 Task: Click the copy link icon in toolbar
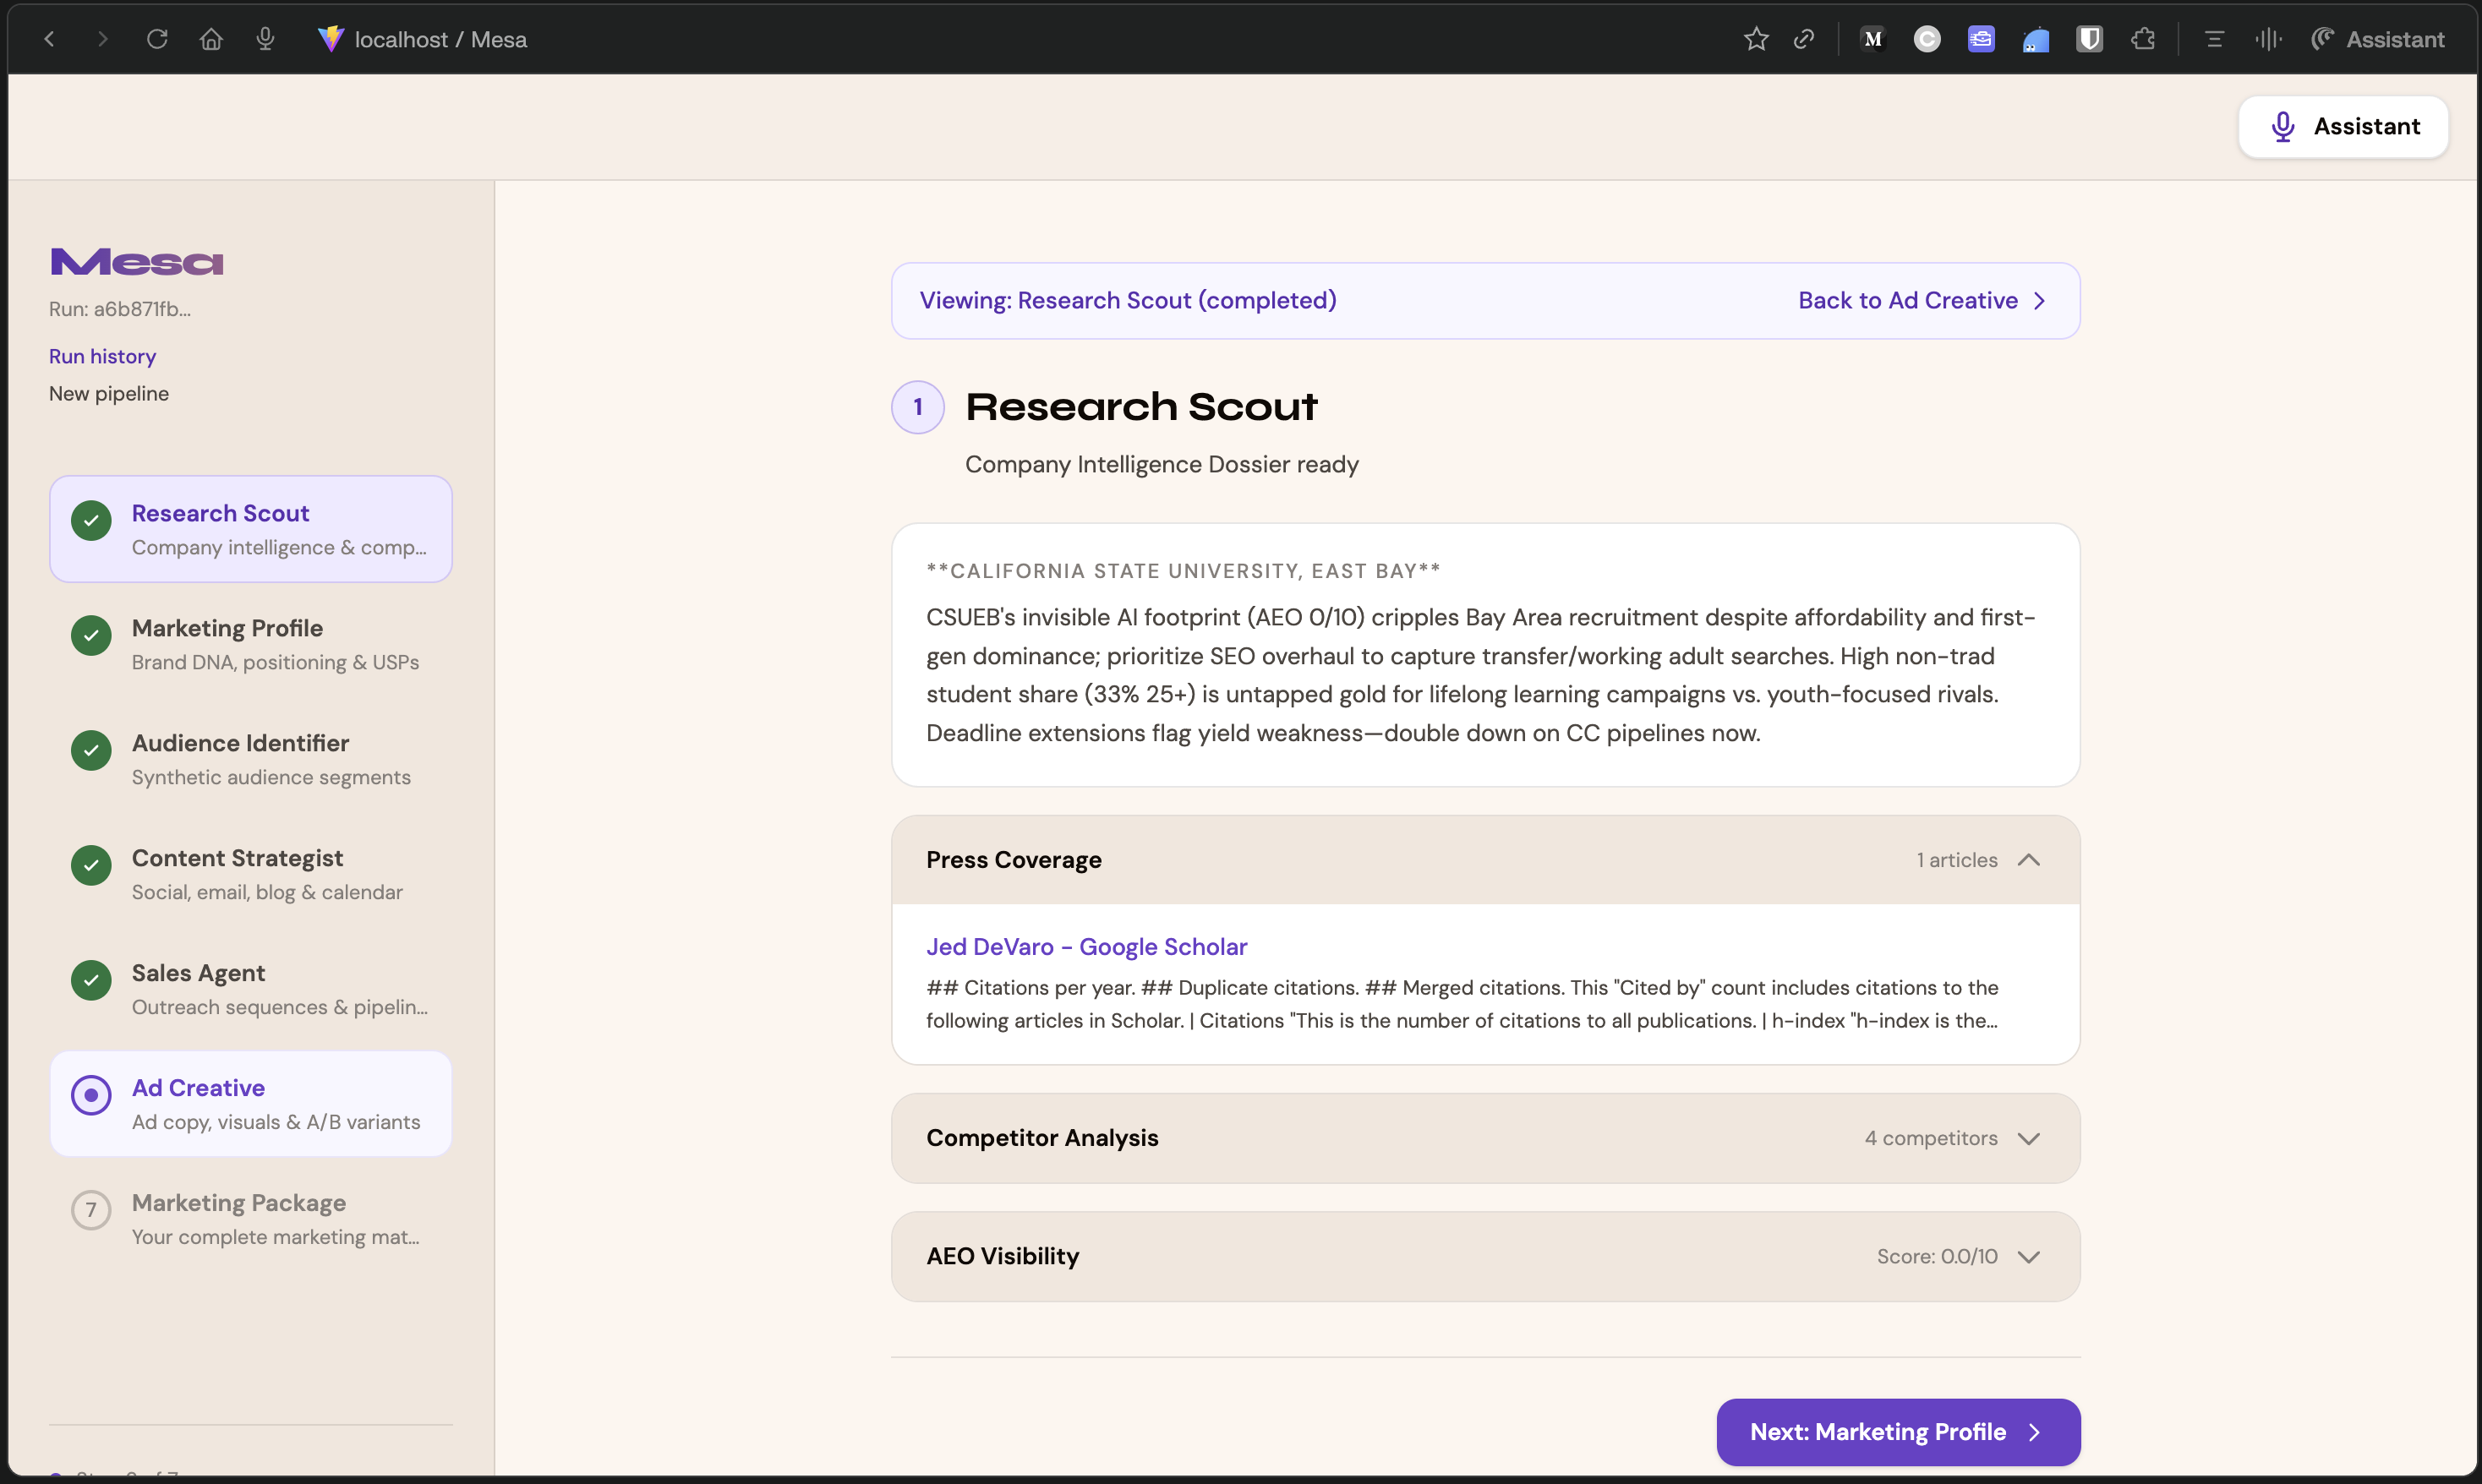pos(1804,39)
